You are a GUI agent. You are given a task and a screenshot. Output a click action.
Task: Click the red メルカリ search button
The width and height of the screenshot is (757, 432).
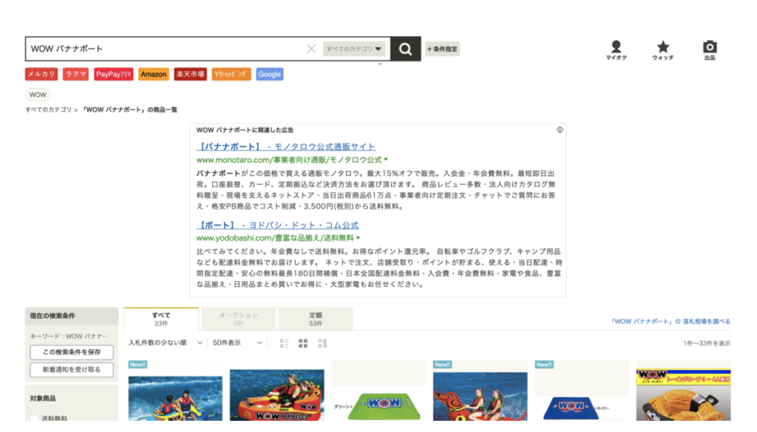click(x=41, y=75)
